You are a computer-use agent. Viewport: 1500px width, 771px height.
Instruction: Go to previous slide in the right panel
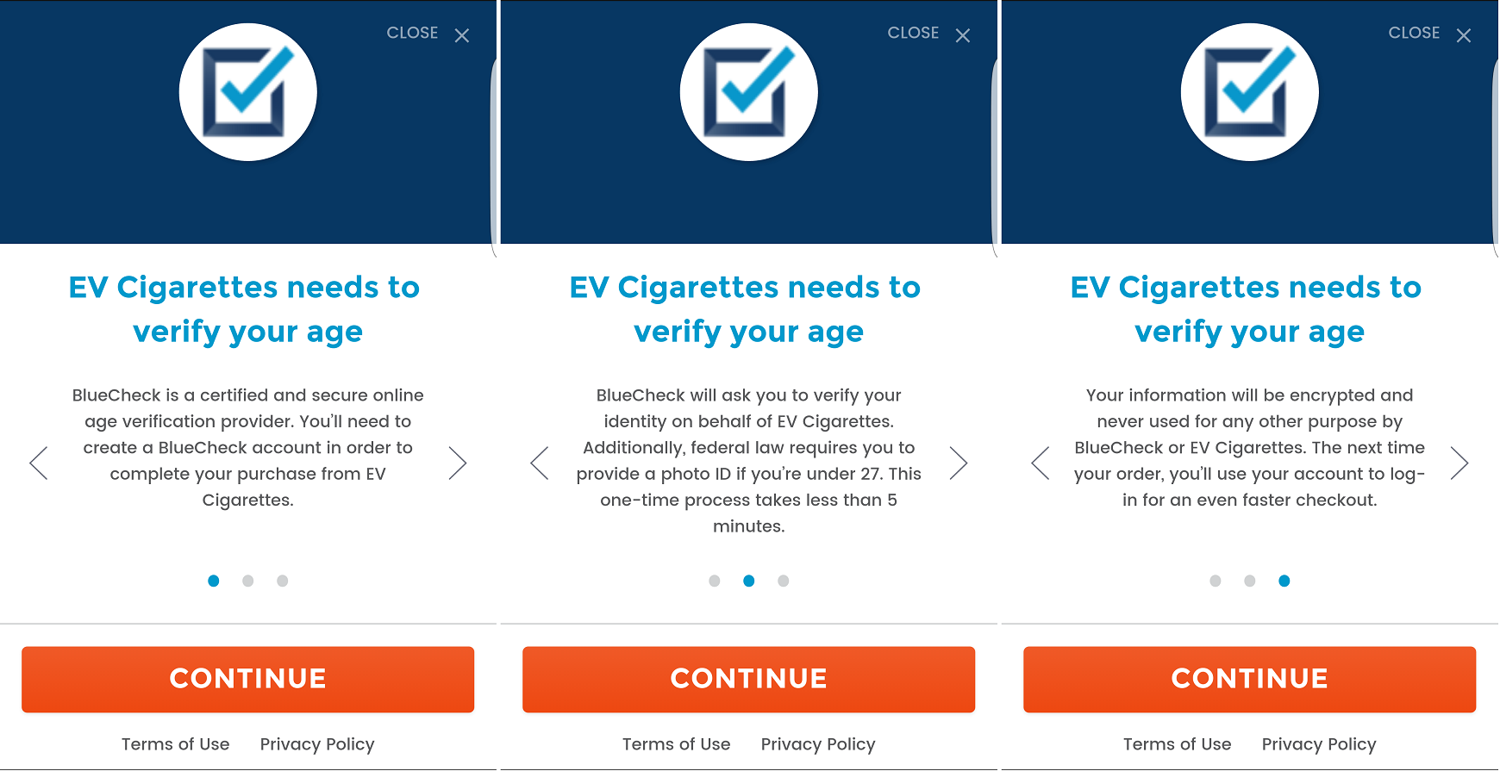click(x=1041, y=463)
